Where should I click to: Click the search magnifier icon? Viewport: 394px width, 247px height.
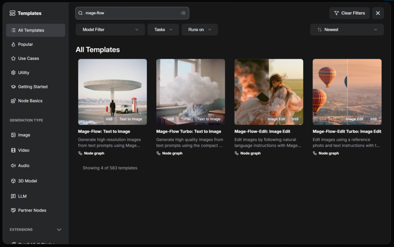click(80, 13)
